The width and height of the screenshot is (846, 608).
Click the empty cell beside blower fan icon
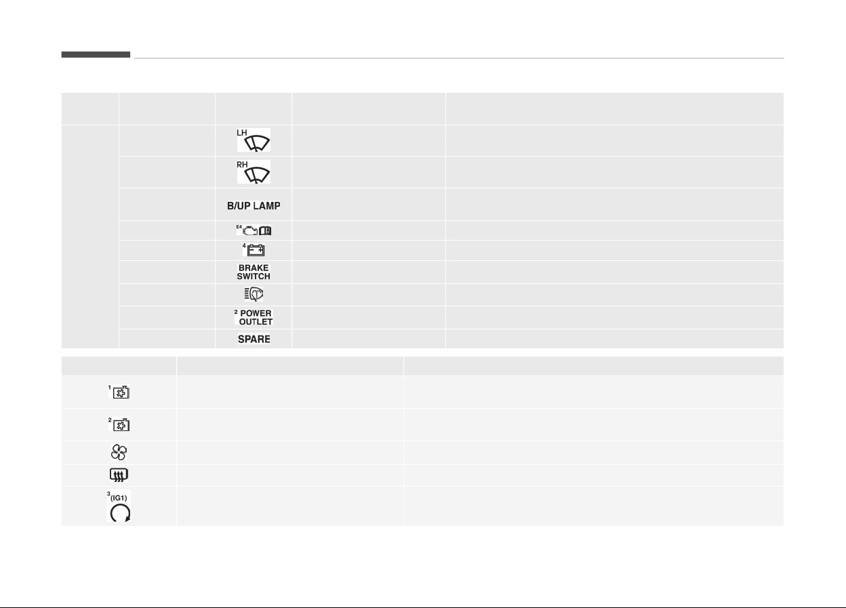point(290,453)
